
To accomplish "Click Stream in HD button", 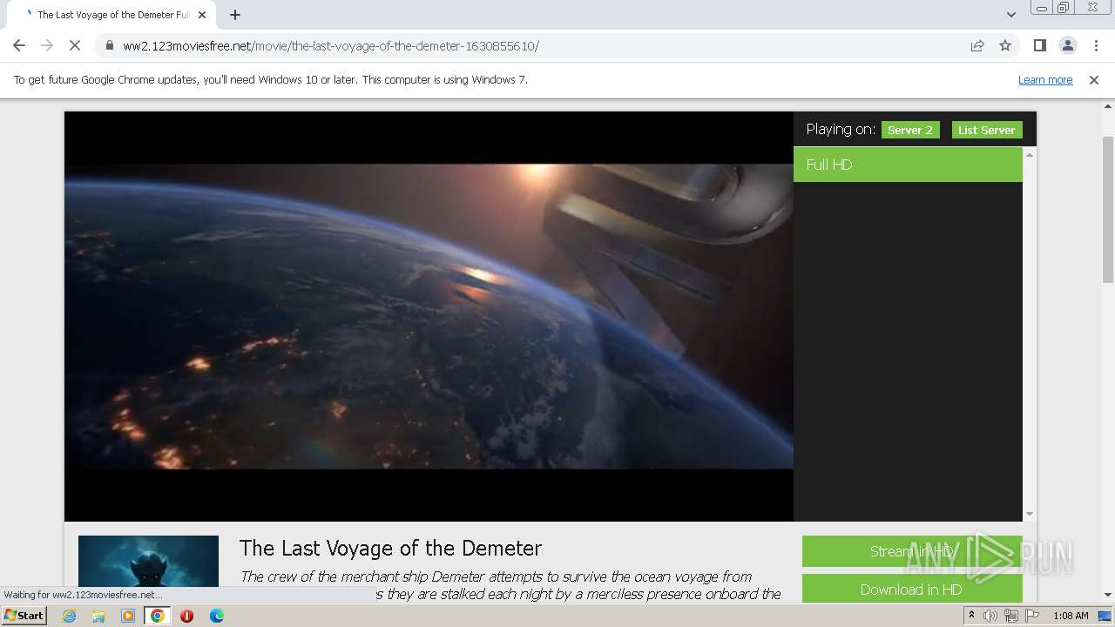I will pyautogui.click(x=912, y=551).
